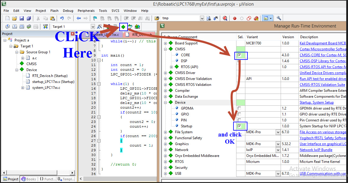Image resolution: width=348 pixels, height=183 pixels.
Task: Click the Disable all breakpoints icon
Action: 249,18
